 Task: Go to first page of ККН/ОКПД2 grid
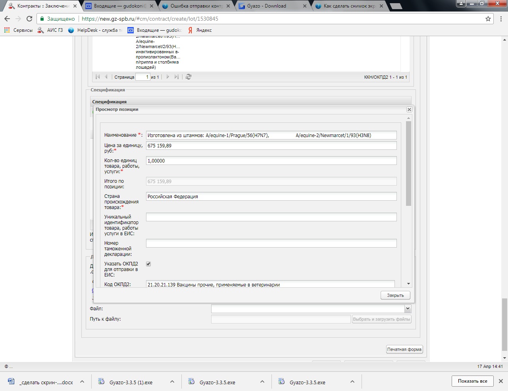(98, 77)
